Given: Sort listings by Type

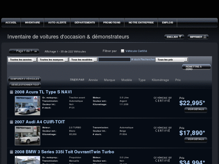Looking at the screenshot, I should (142, 80).
